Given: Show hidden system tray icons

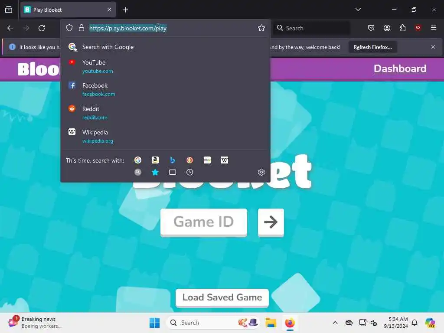Looking at the screenshot, I should 335,323.
